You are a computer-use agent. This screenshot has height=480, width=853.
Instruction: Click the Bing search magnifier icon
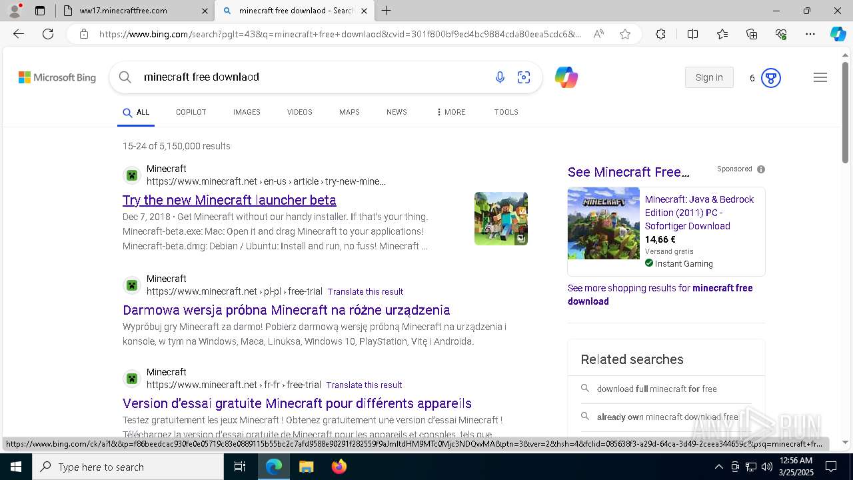coord(125,77)
